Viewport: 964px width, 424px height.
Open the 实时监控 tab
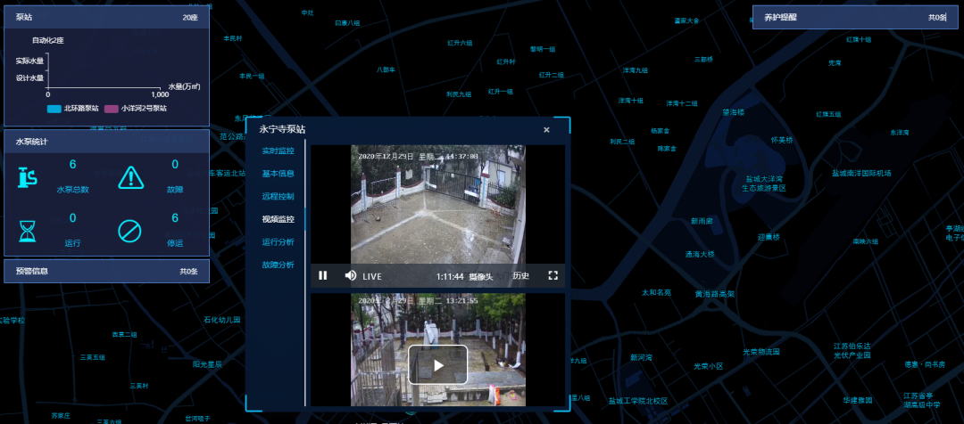[x=278, y=151]
